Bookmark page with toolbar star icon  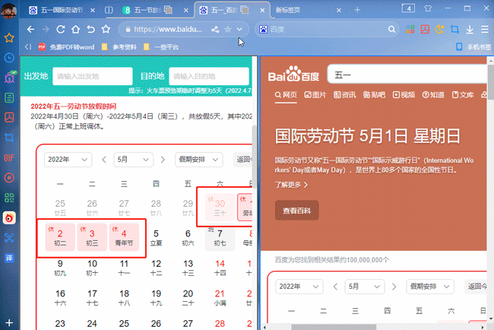[106, 30]
